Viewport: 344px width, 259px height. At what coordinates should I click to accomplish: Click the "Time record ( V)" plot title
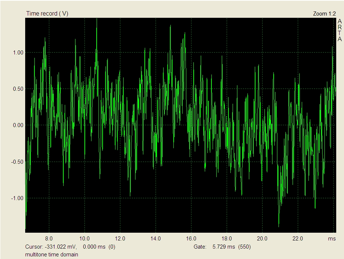(47, 14)
